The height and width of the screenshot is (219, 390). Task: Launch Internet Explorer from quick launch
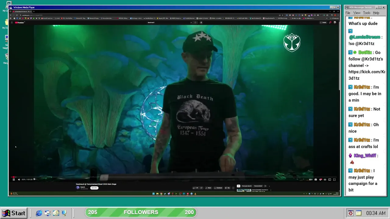39,213
